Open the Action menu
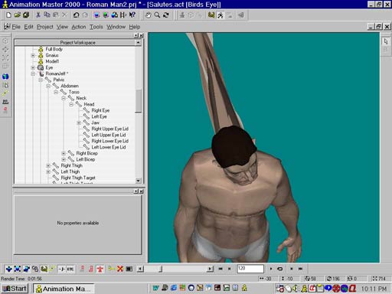This screenshot has width=392, height=294. [79, 27]
